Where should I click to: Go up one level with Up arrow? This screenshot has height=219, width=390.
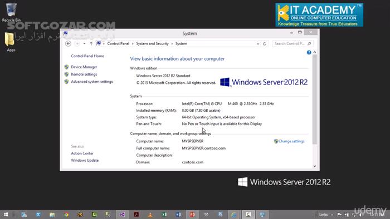(x=91, y=44)
